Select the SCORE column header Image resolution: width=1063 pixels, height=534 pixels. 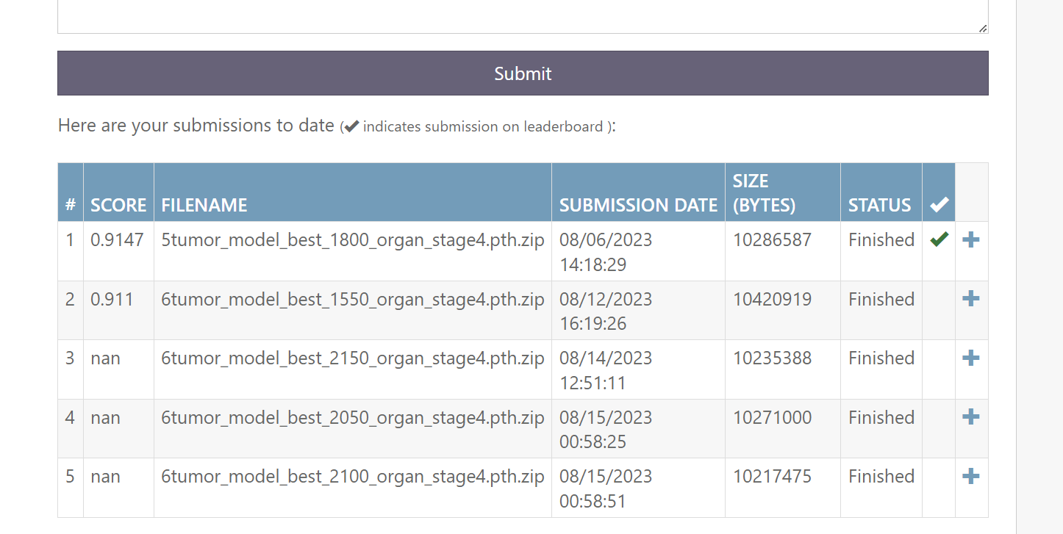click(x=118, y=206)
